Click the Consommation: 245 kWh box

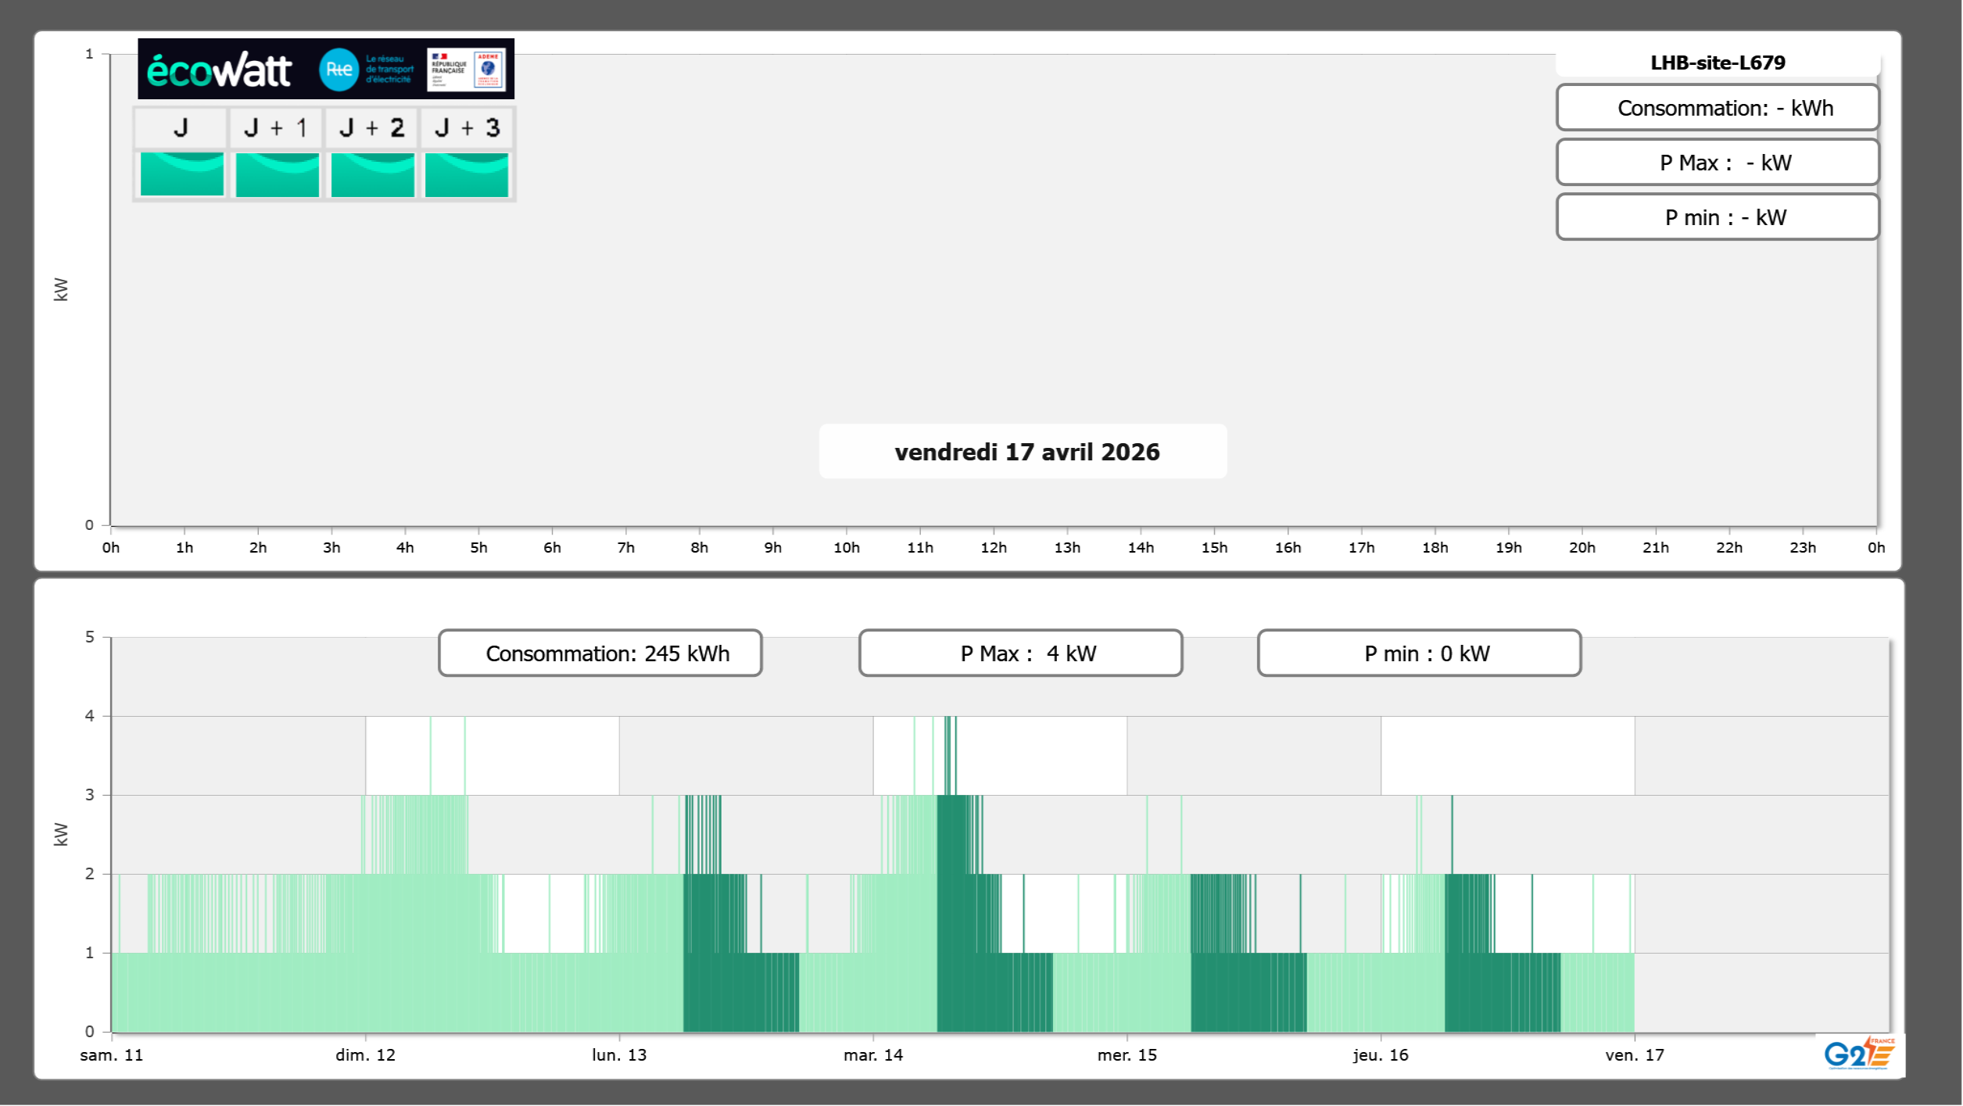pos(600,653)
